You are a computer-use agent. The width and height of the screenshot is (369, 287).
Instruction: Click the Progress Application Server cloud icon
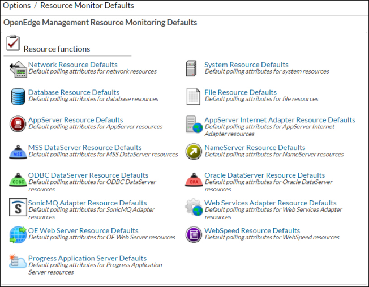(x=18, y=261)
